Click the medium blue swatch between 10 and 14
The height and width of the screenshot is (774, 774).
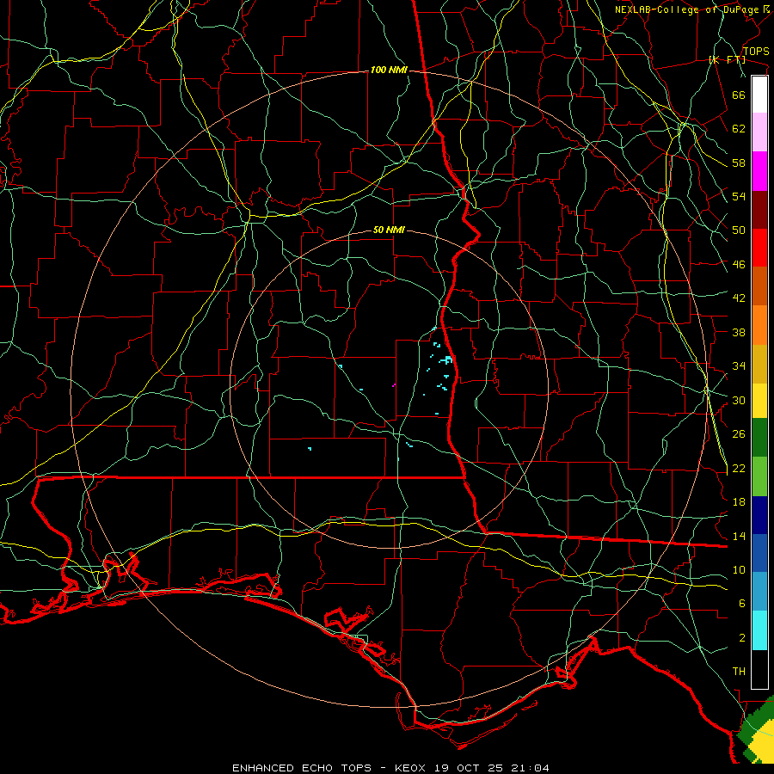coord(759,553)
